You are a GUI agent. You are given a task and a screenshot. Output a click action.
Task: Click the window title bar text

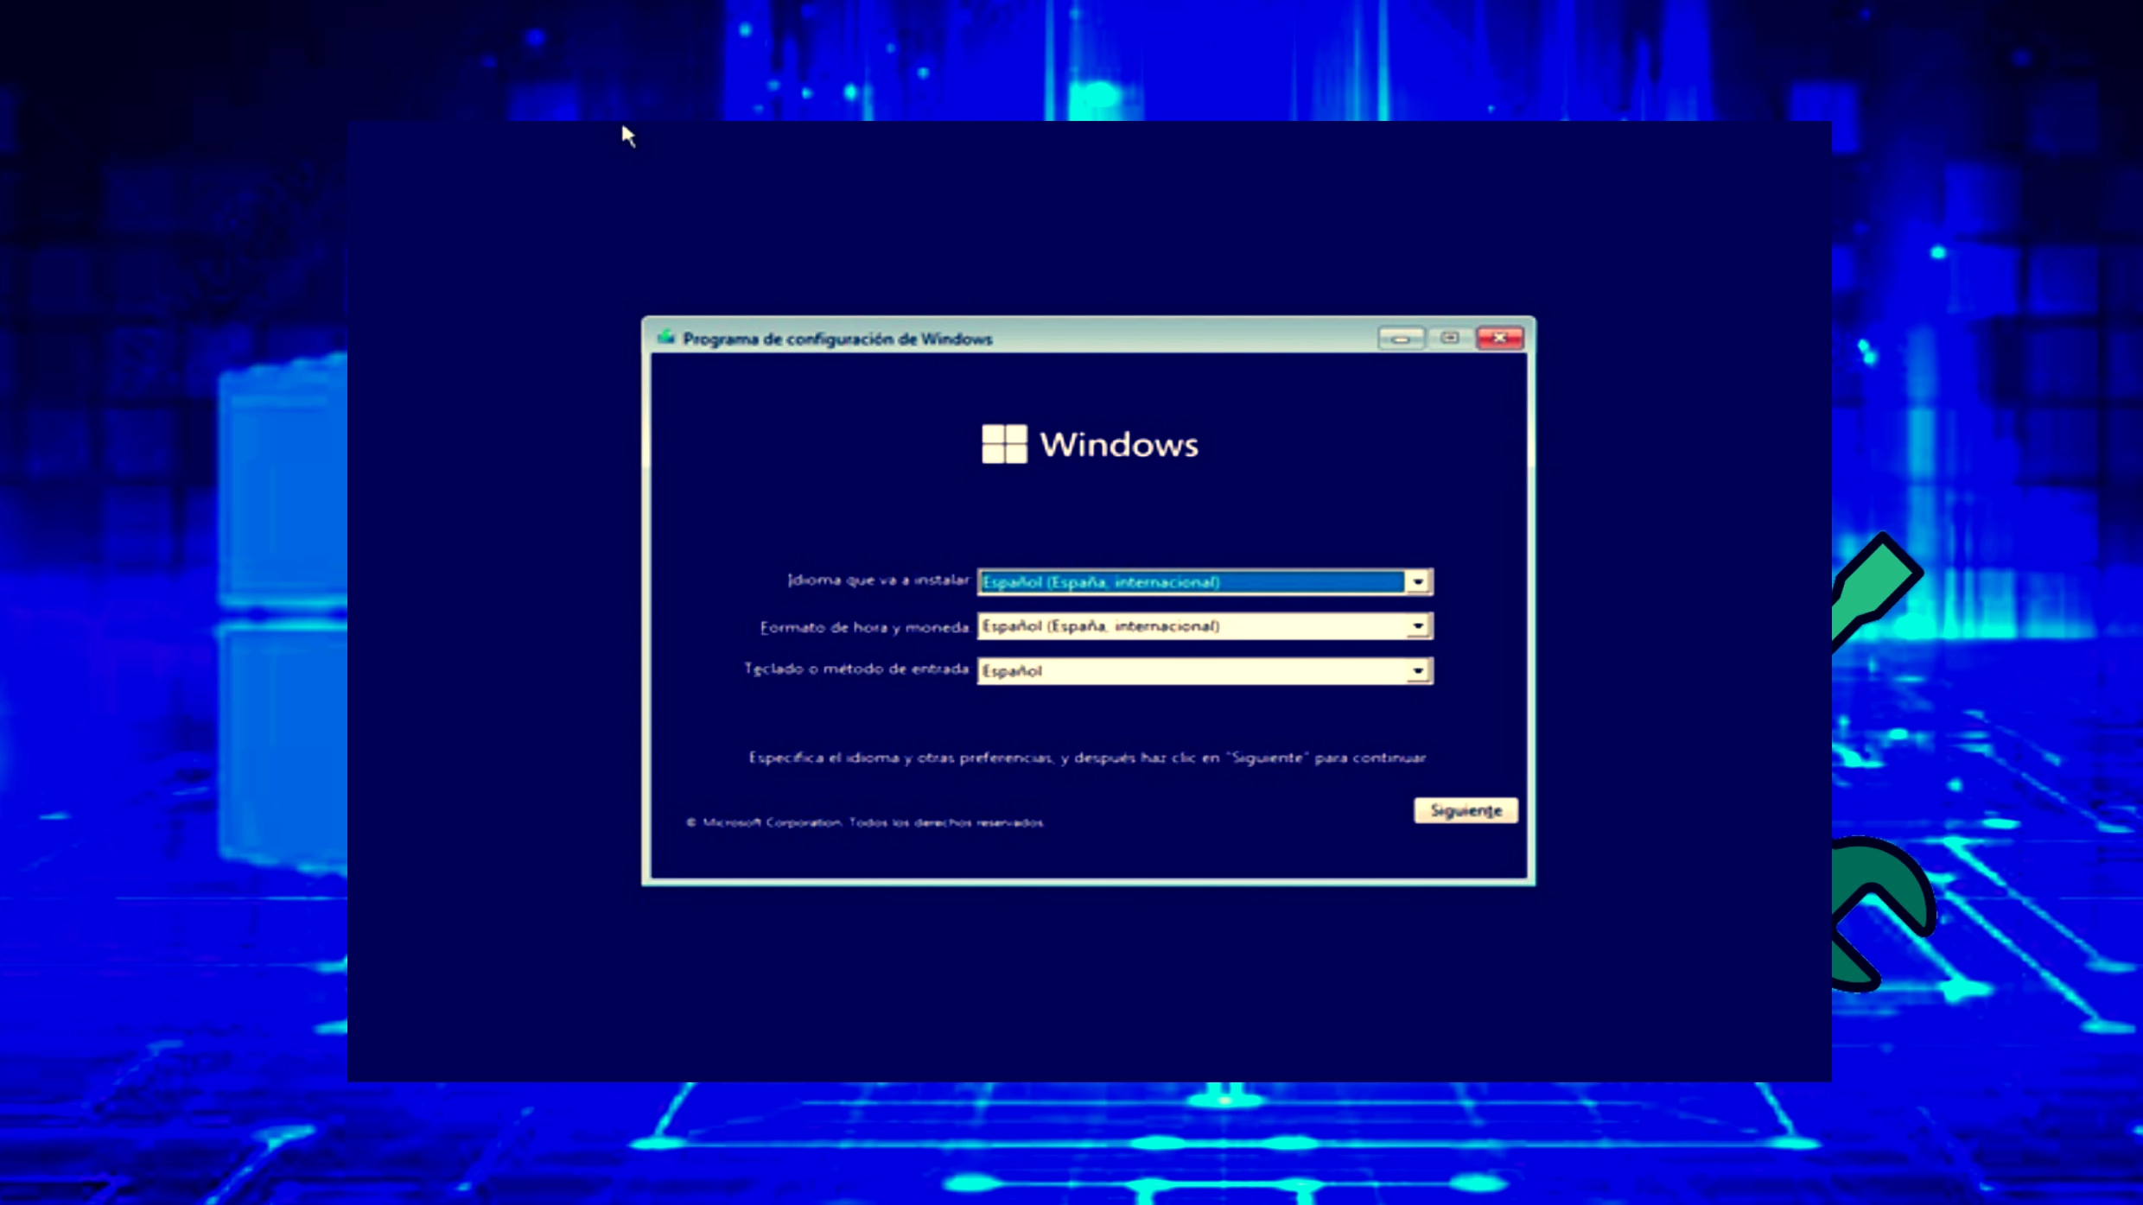[837, 339]
